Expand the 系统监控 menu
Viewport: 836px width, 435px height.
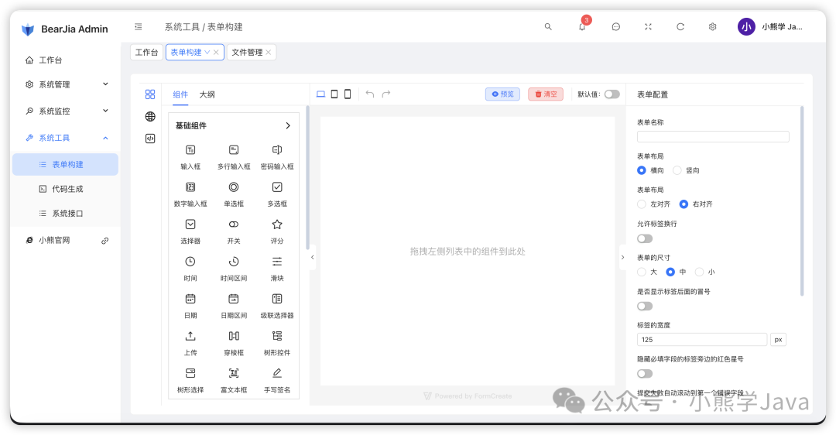(x=66, y=111)
